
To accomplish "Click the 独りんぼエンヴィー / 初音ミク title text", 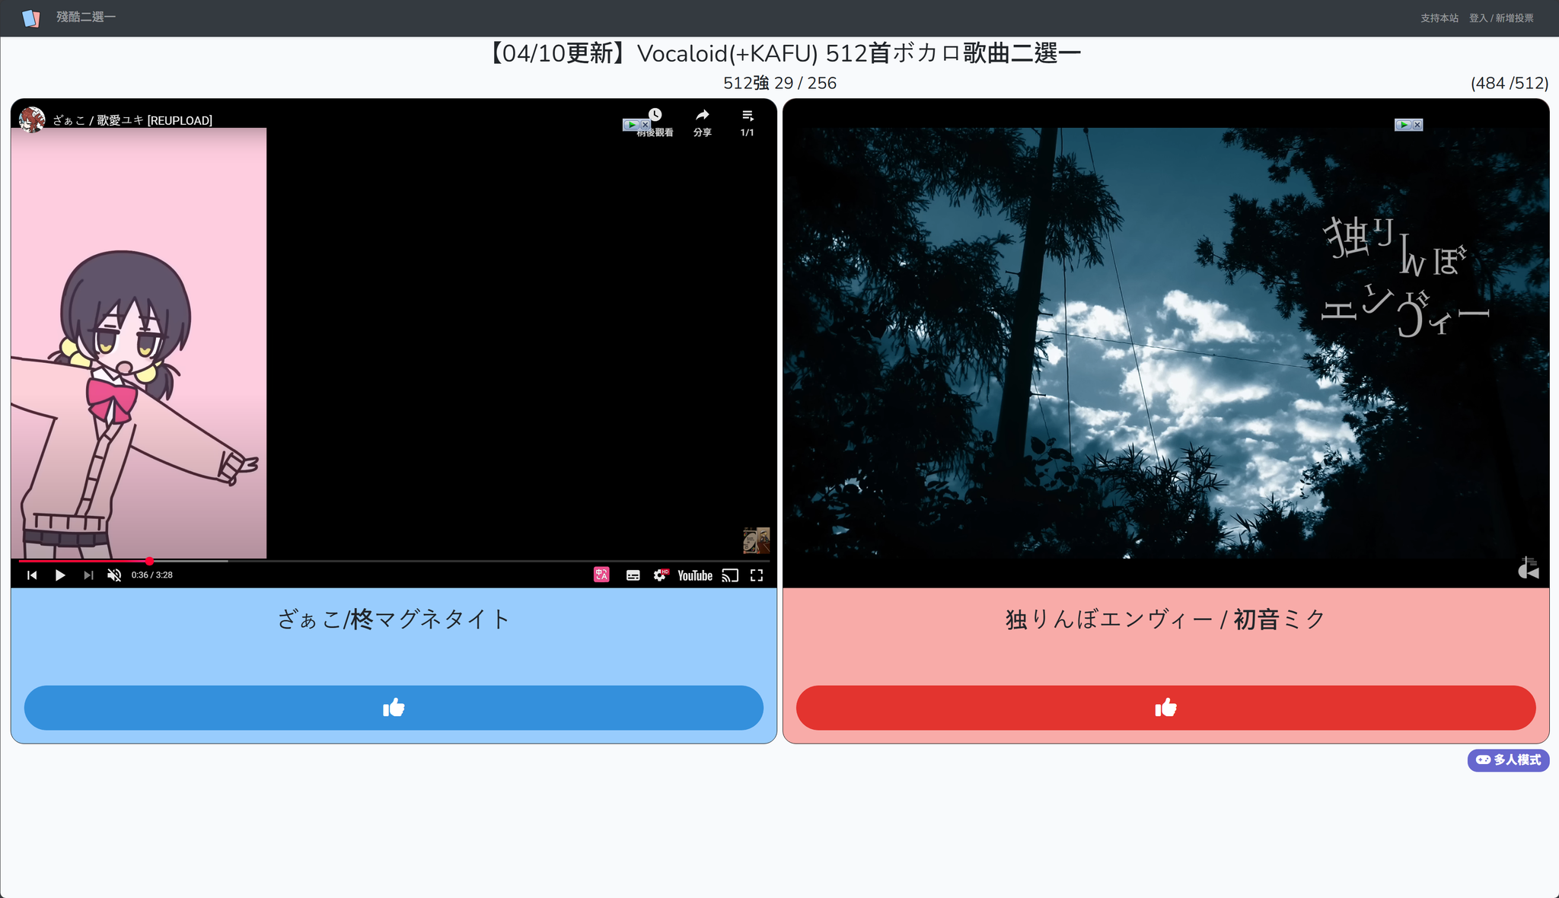I will click(1166, 619).
